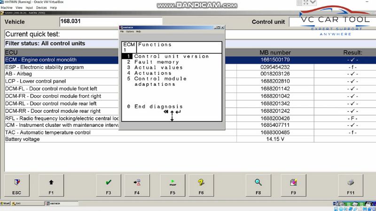Click MB number 0295454232

pos(275,67)
